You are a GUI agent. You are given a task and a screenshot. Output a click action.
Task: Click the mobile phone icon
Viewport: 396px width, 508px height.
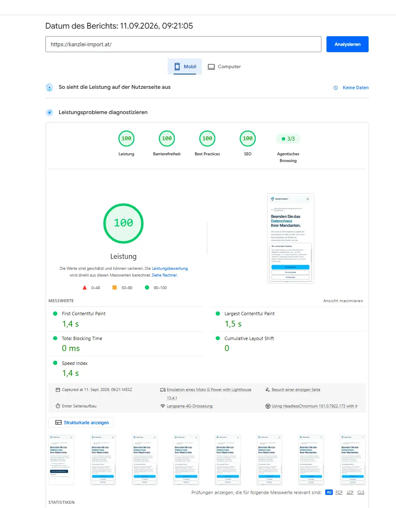pos(177,66)
